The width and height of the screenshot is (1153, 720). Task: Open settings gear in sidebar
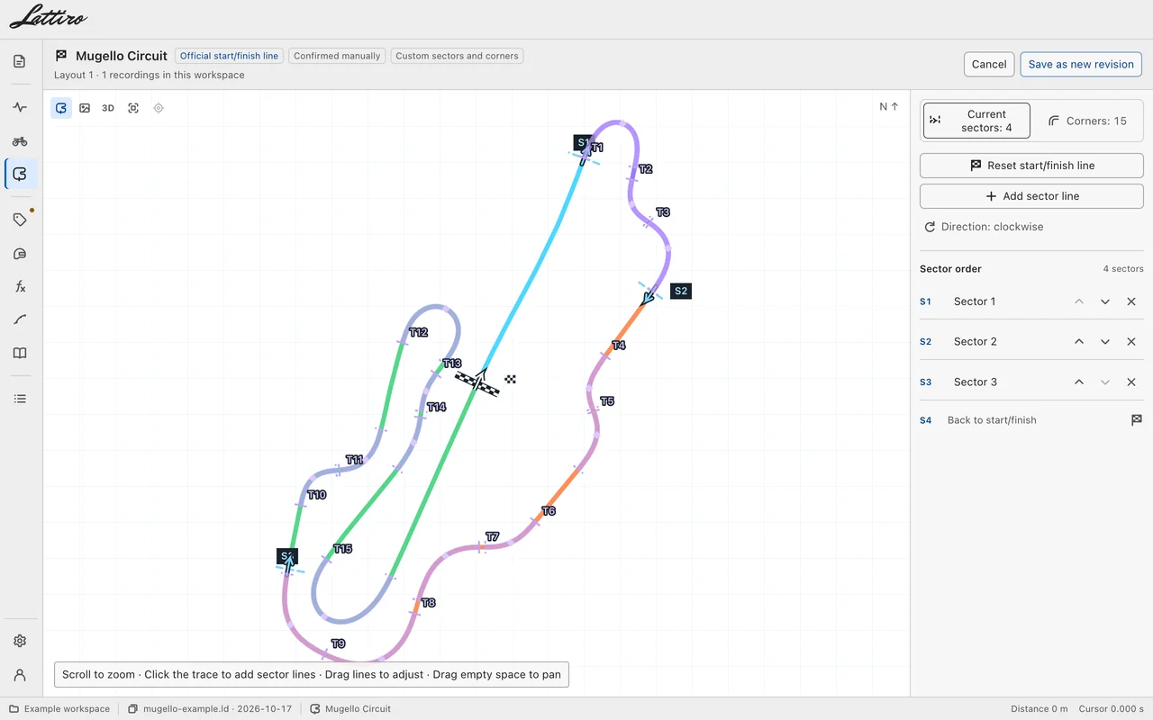(20, 641)
